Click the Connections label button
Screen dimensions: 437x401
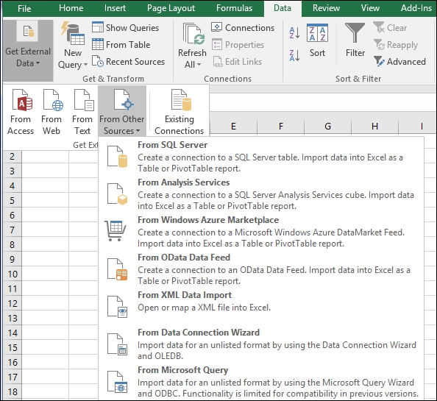pyautogui.click(x=249, y=27)
